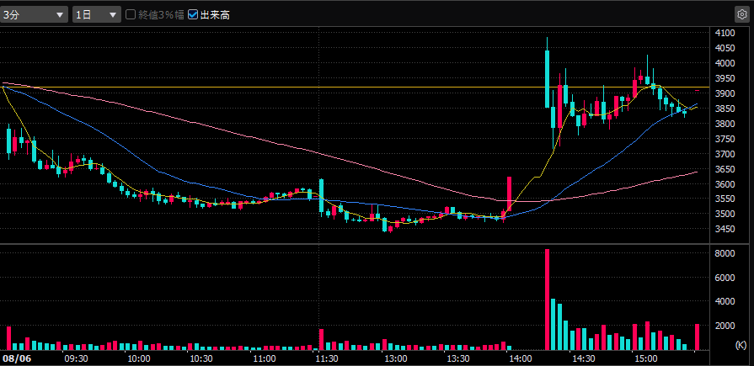Click the last red volume bar at chart end
Screen dimensions: 754x366
(x=698, y=337)
